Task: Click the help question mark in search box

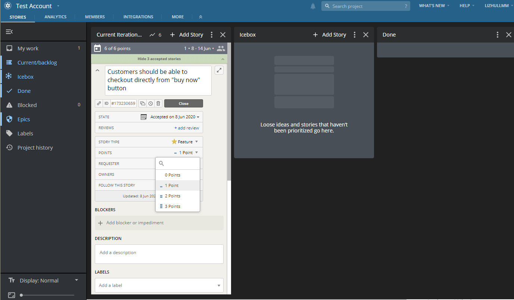Action: click(406, 6)
